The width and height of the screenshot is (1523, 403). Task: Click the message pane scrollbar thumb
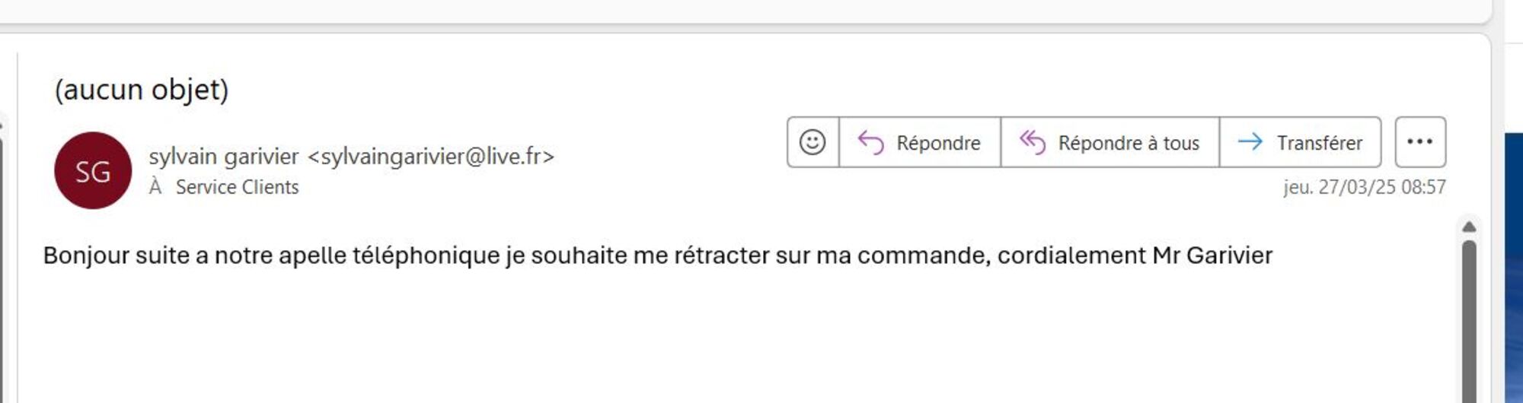(x=1469, y=319)
